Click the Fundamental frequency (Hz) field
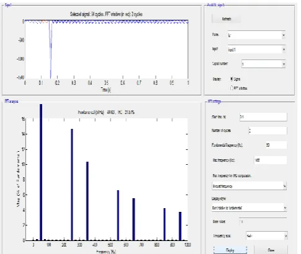This screenshot has width=301, height=254. coord(276,145)
